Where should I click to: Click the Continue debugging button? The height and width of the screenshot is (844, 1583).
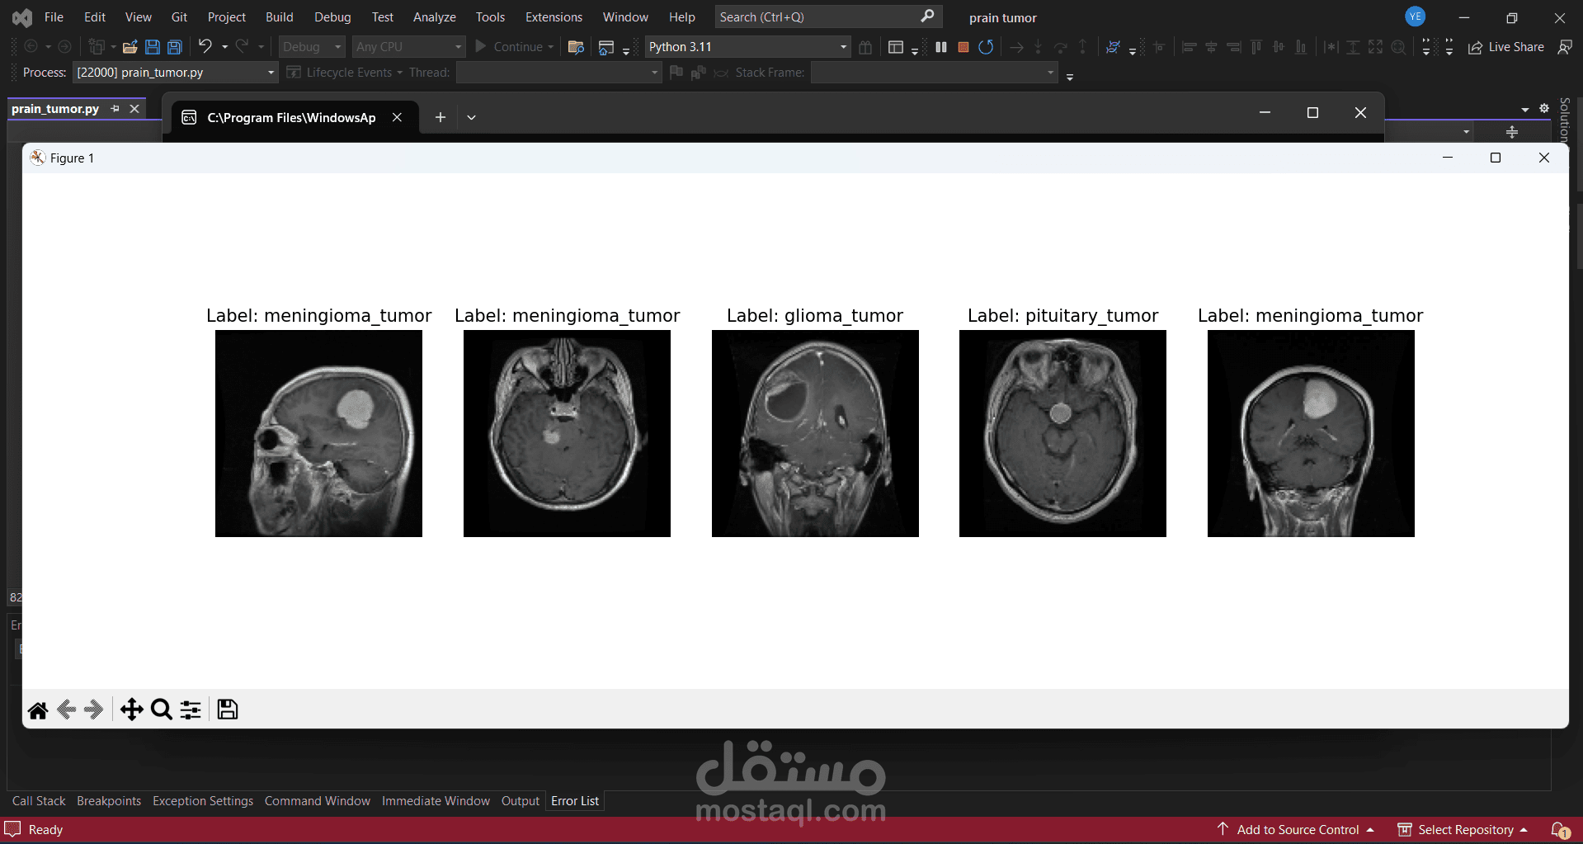click(x=510, y=47)
